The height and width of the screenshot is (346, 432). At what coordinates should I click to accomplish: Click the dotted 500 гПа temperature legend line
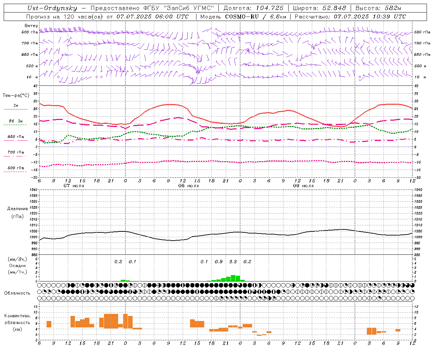coord(15,172)
